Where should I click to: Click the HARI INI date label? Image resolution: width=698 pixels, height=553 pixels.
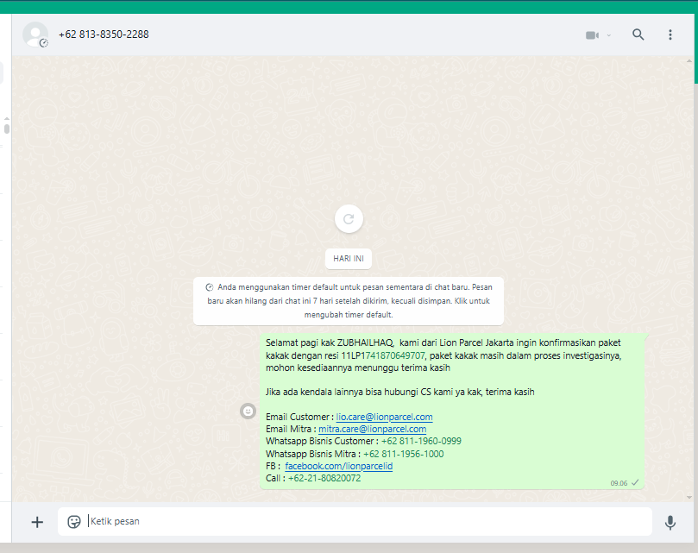pos(349,259)
